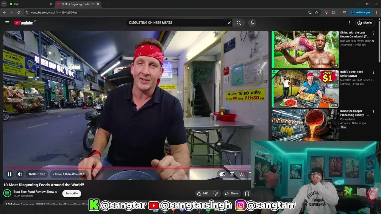The image size is (381, 214).
Task: Bookmark this page with the star
Action: (x=316, y=12)
